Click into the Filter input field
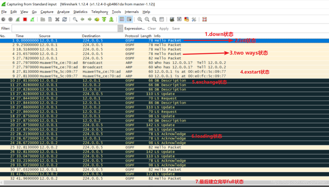The height and width of the screenshot is (187, 329). pos(65,29)
